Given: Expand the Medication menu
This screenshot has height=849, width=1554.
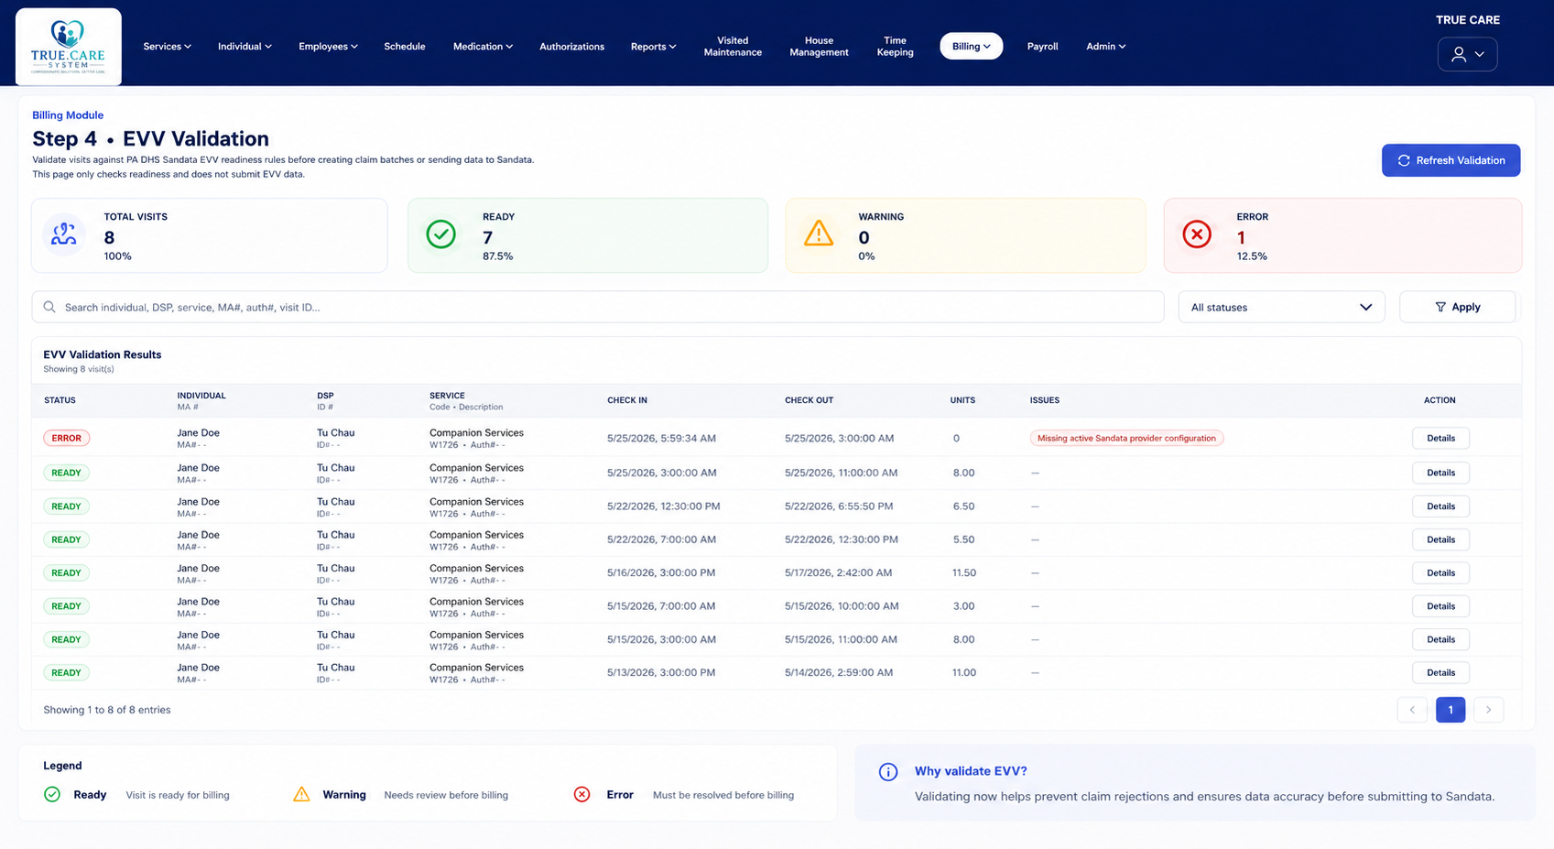Looking at the screenshot, I should 483,47.
